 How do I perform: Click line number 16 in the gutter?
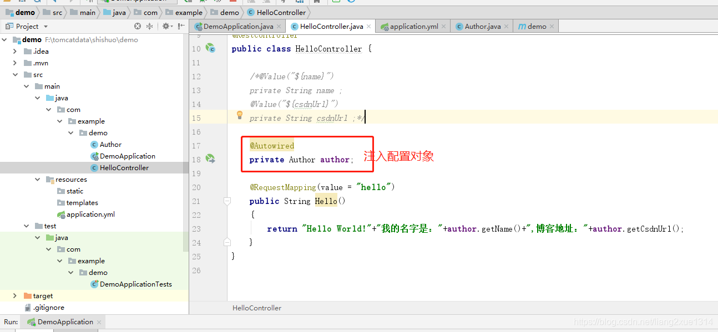coord(196,132)
